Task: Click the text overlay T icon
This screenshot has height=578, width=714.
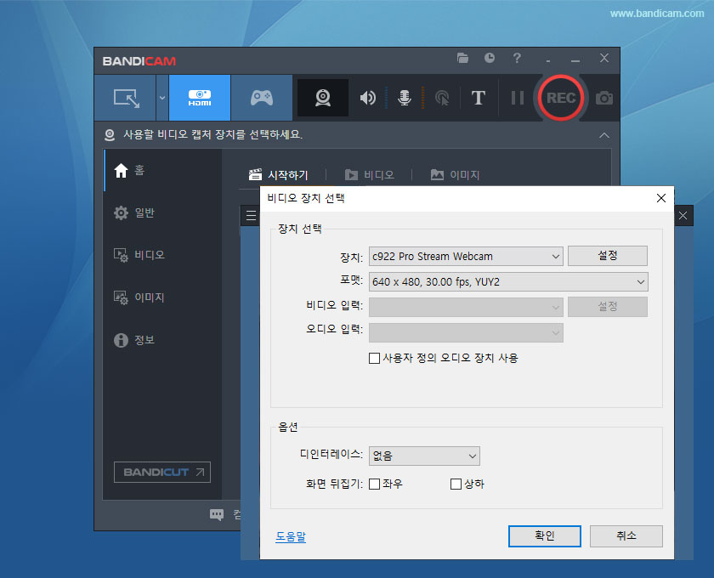Action: pos(478,98)
